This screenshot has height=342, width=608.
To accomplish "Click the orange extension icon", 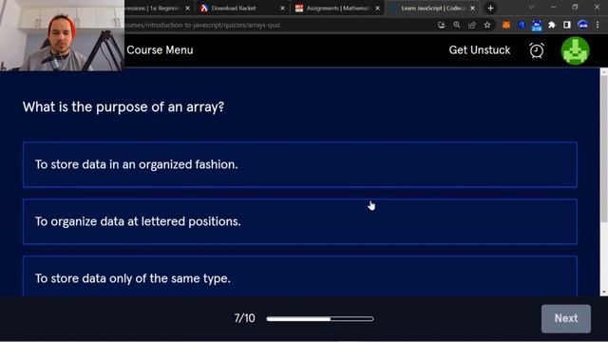I will tap(506, 25).
